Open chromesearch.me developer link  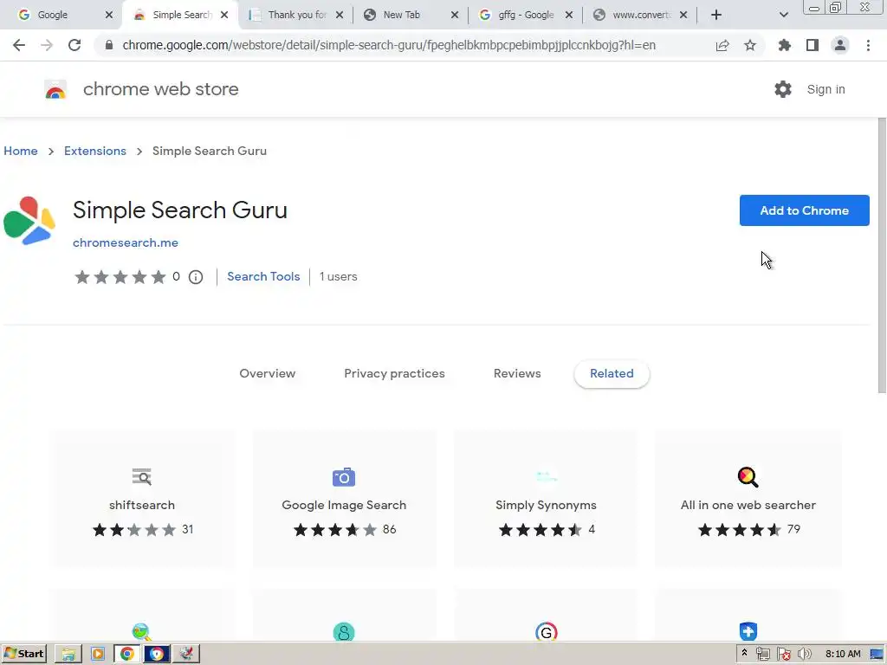[126, 242]
